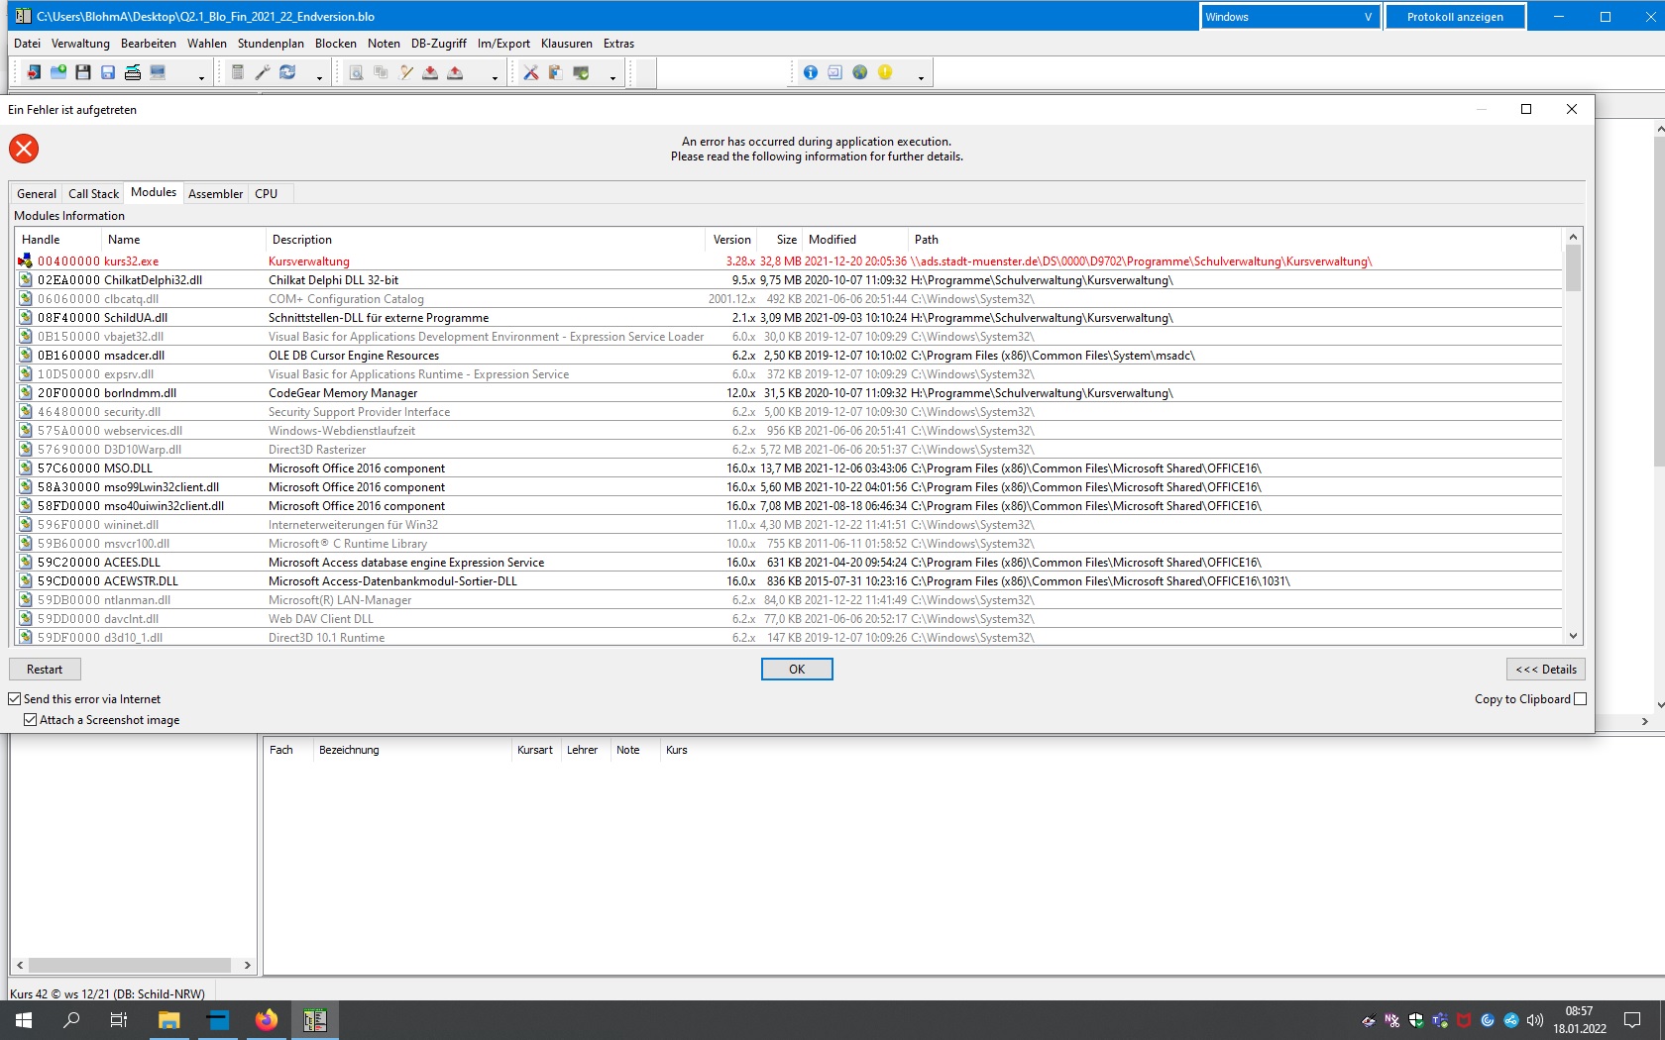The width and height of the screenshot is (1665, 1040).
Task: Sort modules by the Name column header
Action: [x=182, y=240]
